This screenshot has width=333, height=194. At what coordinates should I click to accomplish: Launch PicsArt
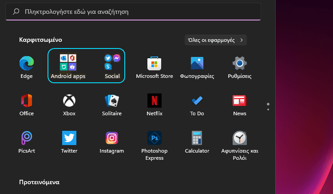click(x=27, y=138)
